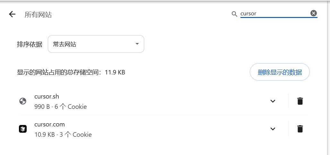
Task: Open the 常去网站 sort dropdown
Action: pos(96,44)
